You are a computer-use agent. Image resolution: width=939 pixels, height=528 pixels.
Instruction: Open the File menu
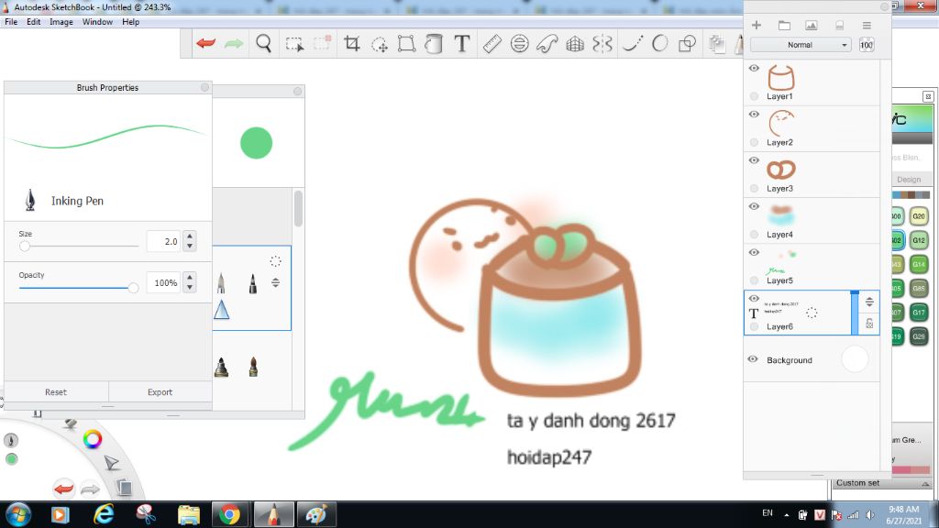tap(11, 22)
